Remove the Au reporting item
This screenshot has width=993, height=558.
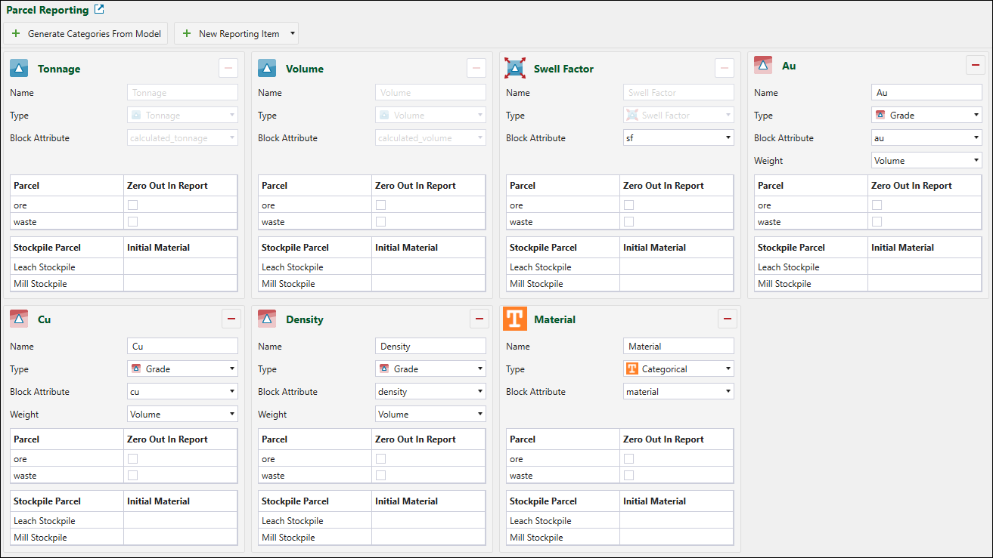pyautogui.click(x=976, y=65)
